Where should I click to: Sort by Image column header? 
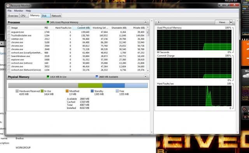click(x=14, y=28)
